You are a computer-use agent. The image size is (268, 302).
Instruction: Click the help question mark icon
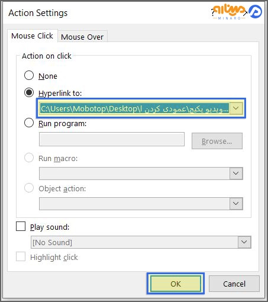[x=212, y=13]
